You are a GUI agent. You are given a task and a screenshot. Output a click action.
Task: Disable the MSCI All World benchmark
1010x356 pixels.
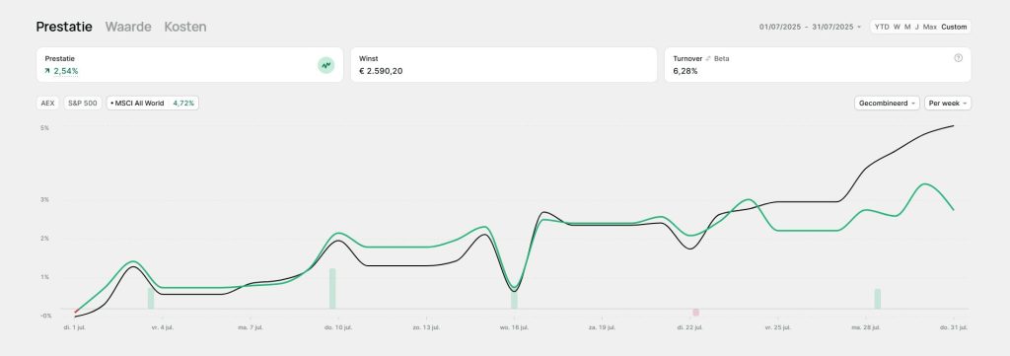click(x=153, y=103)
